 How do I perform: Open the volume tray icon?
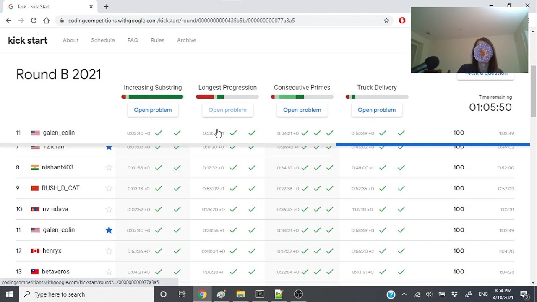point(429,294)
